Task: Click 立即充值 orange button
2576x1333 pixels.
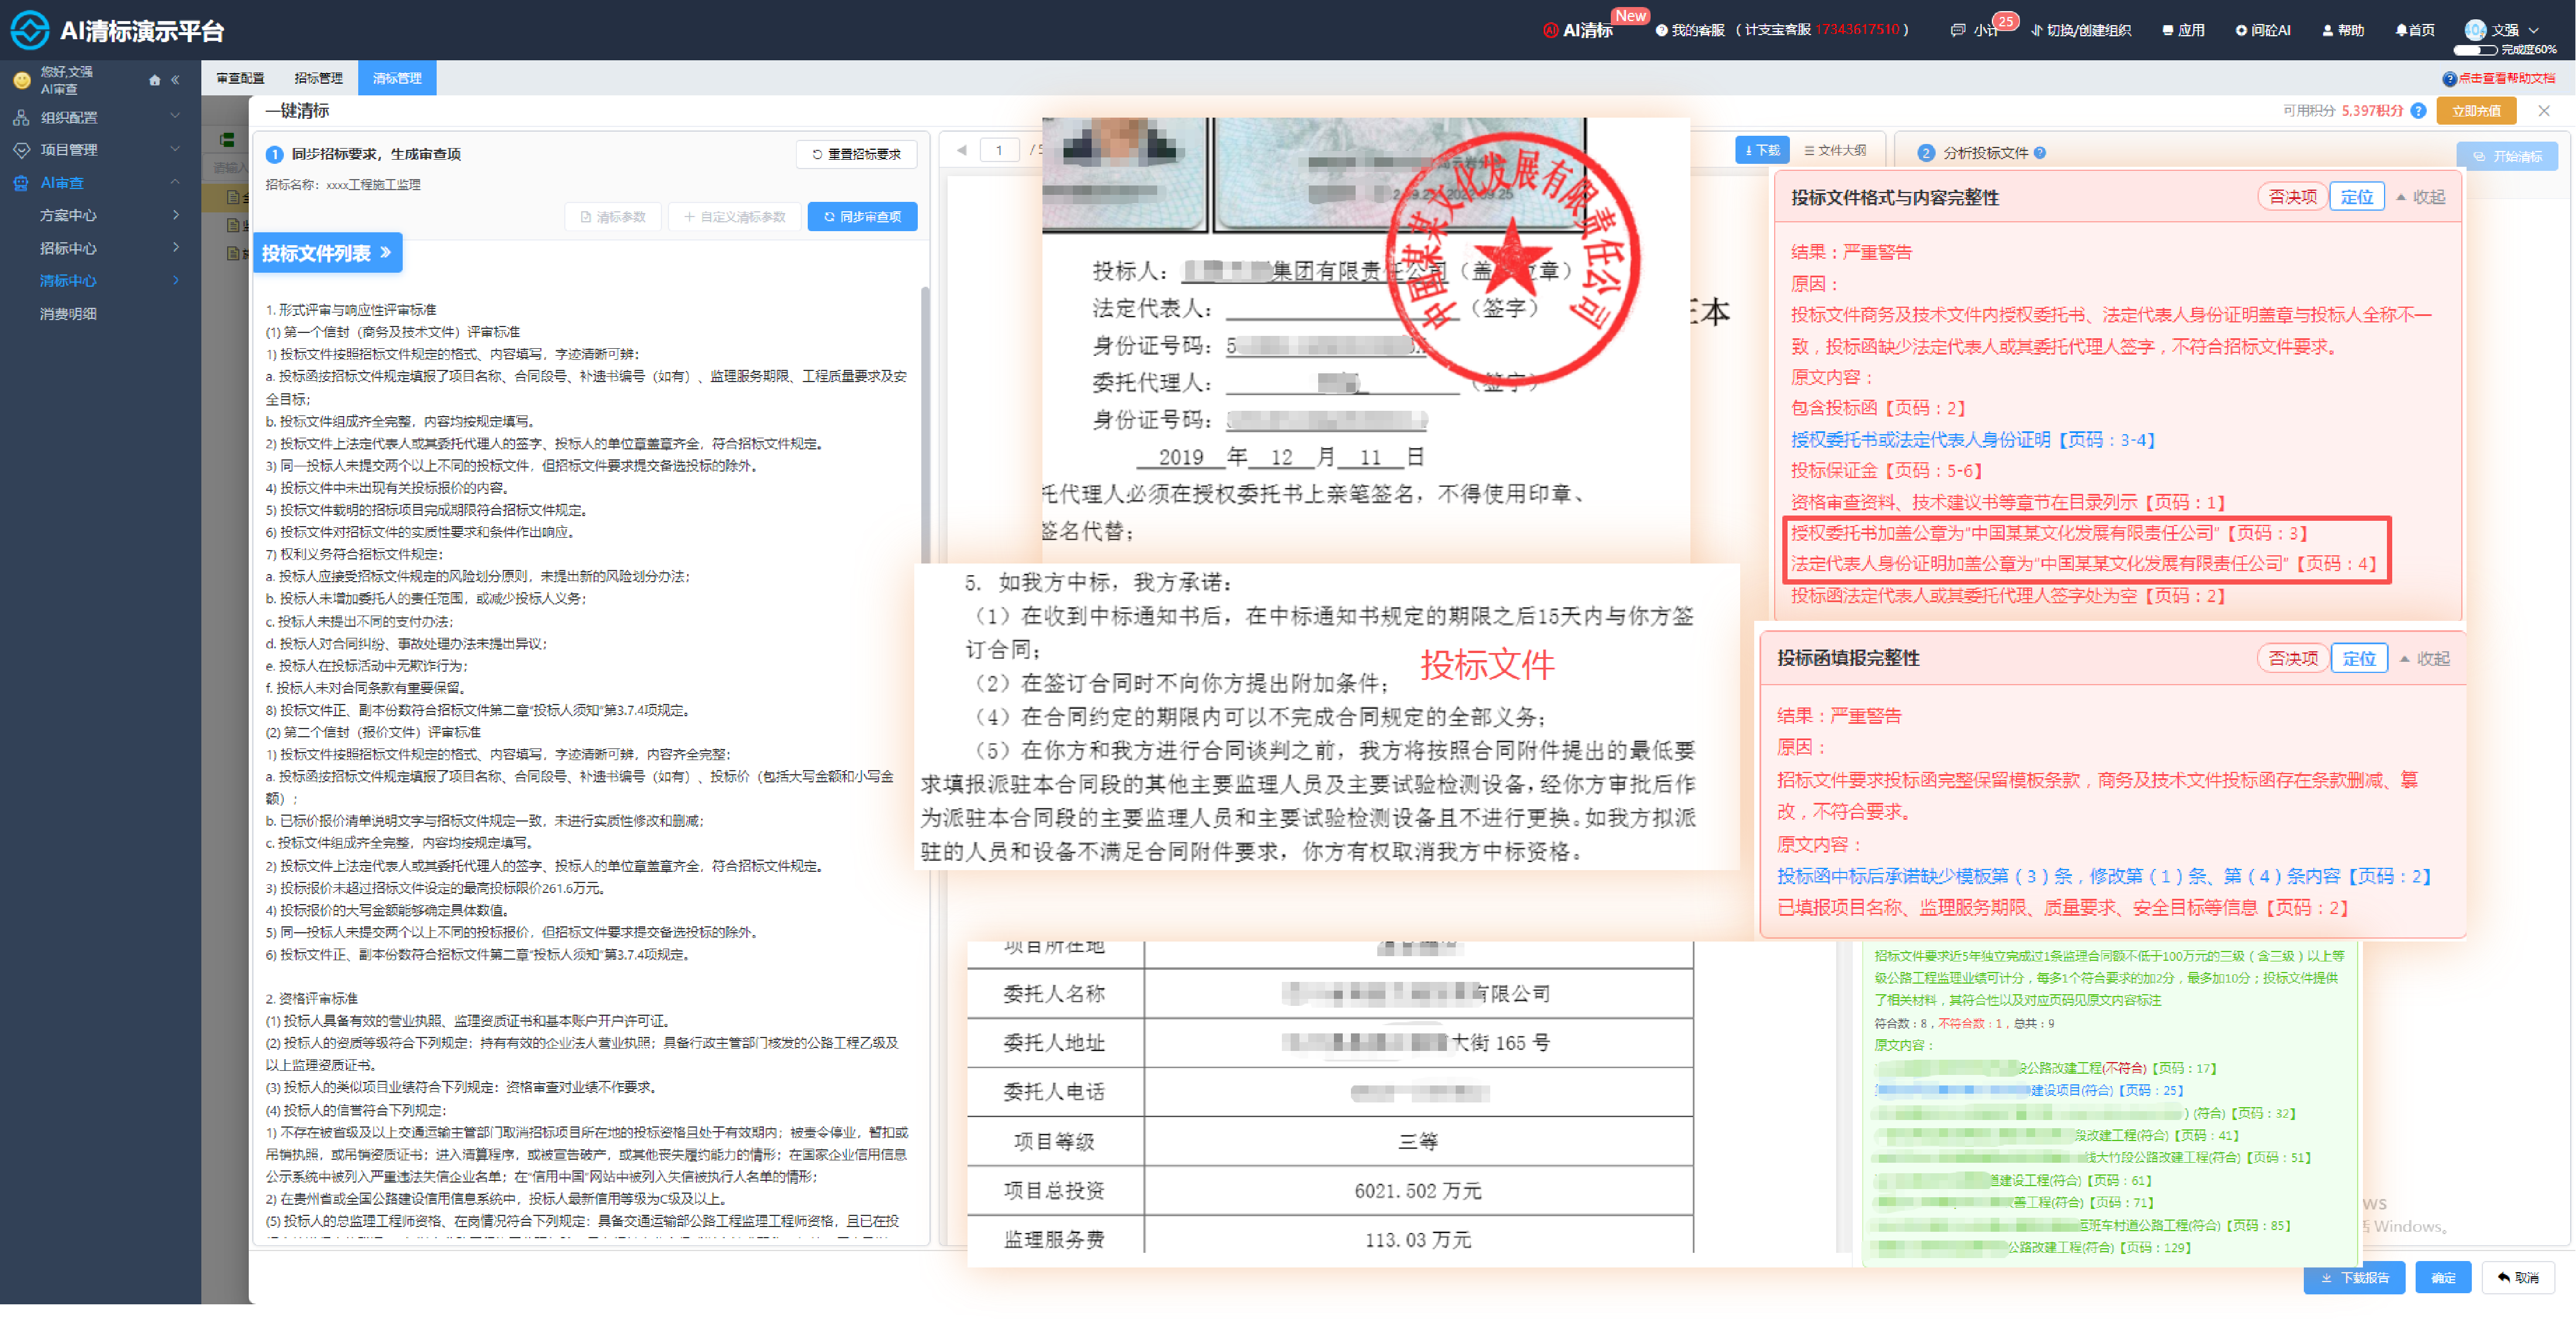Action: [x=2476, y=111]
